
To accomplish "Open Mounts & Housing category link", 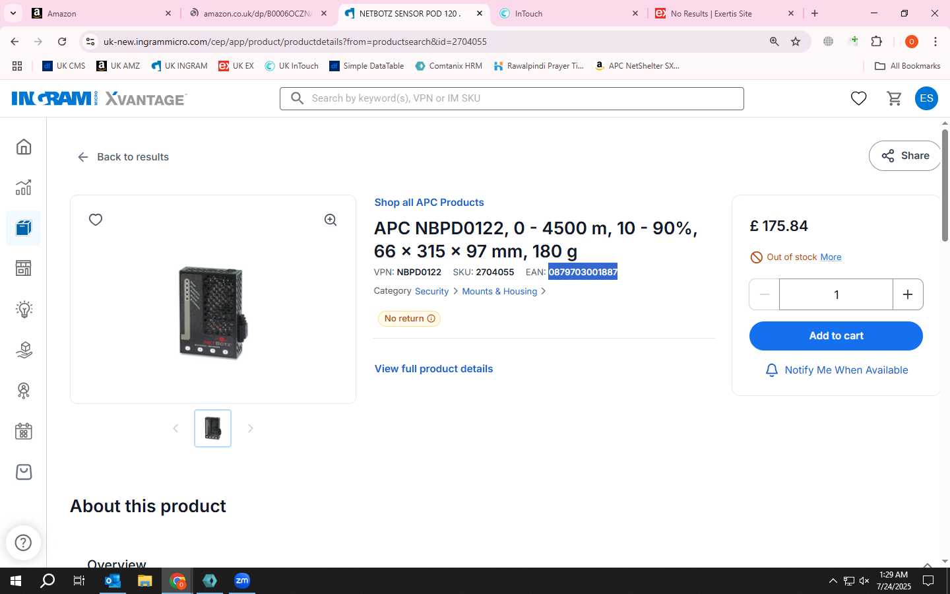I will coord(499,291).
